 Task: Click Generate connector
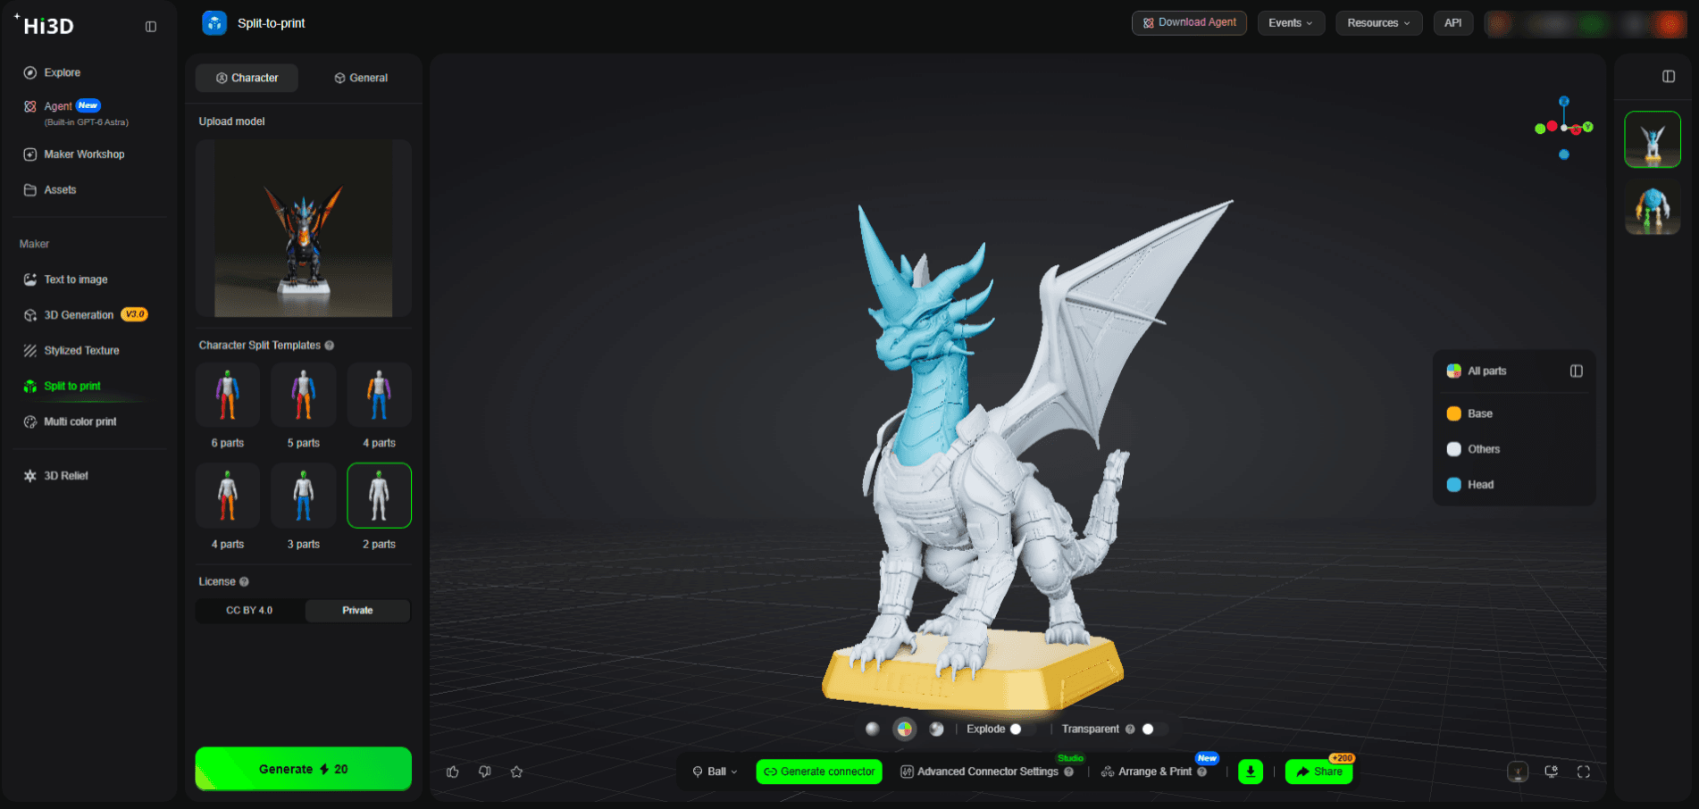819,771
